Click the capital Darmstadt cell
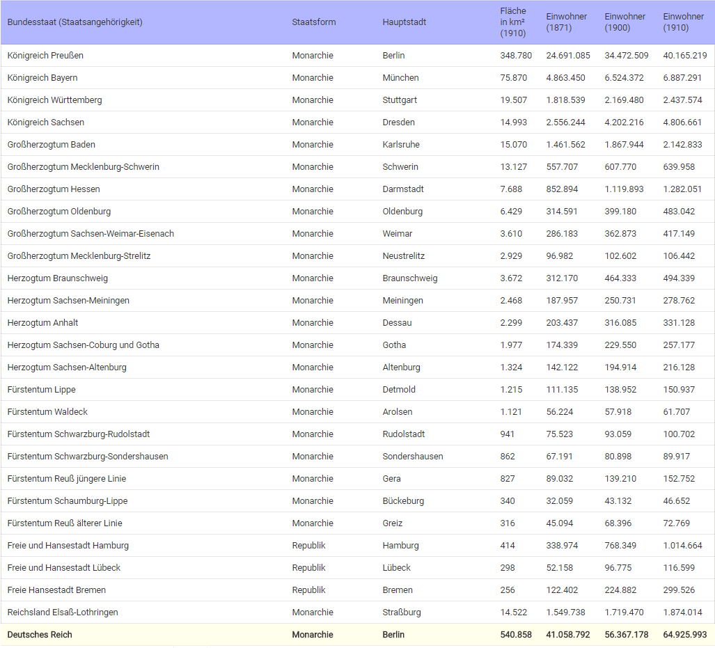The height and width of the screenshot is (648, 715). click(403, 189)
